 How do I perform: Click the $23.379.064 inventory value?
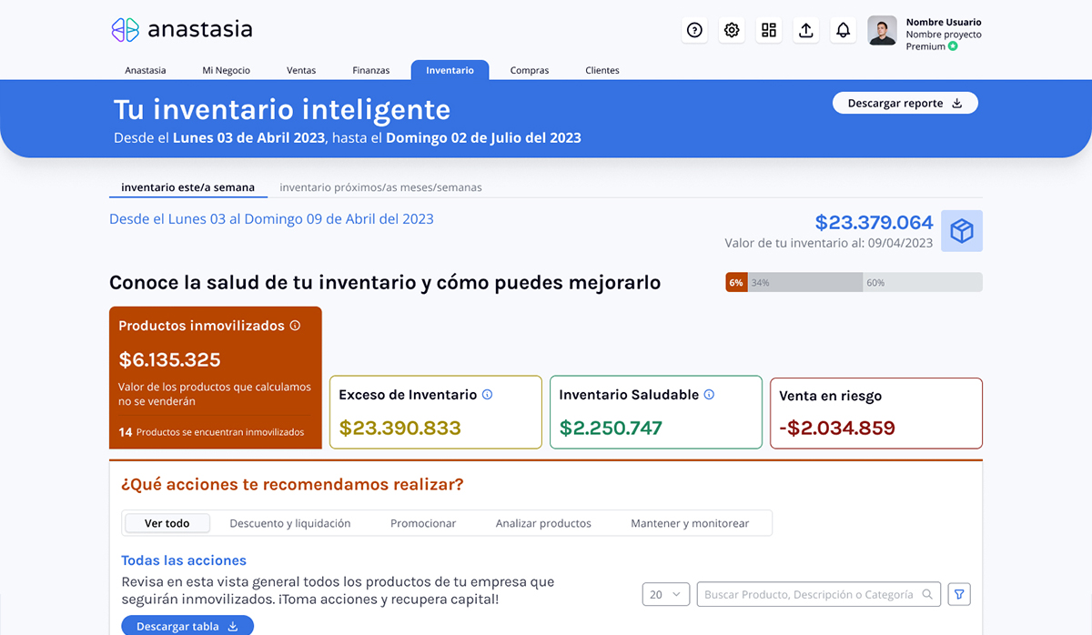click(875, 222)
